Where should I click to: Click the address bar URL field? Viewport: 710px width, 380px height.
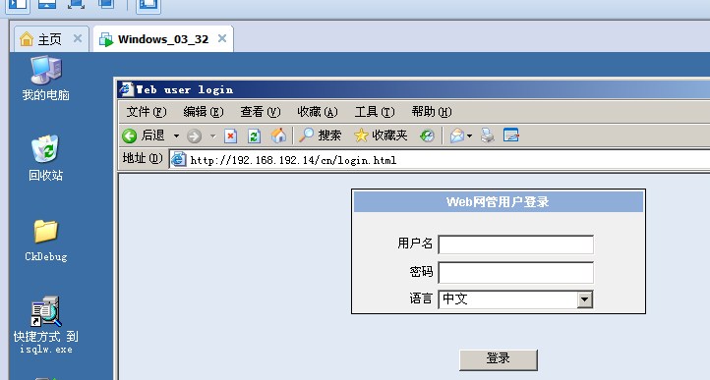point(440,160)
